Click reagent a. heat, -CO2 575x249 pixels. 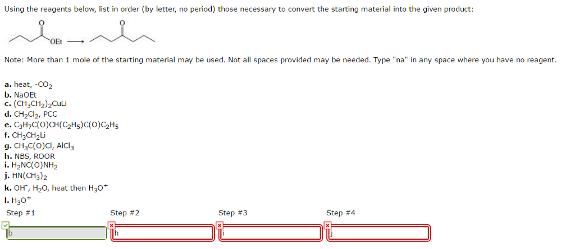pos(28,85)
